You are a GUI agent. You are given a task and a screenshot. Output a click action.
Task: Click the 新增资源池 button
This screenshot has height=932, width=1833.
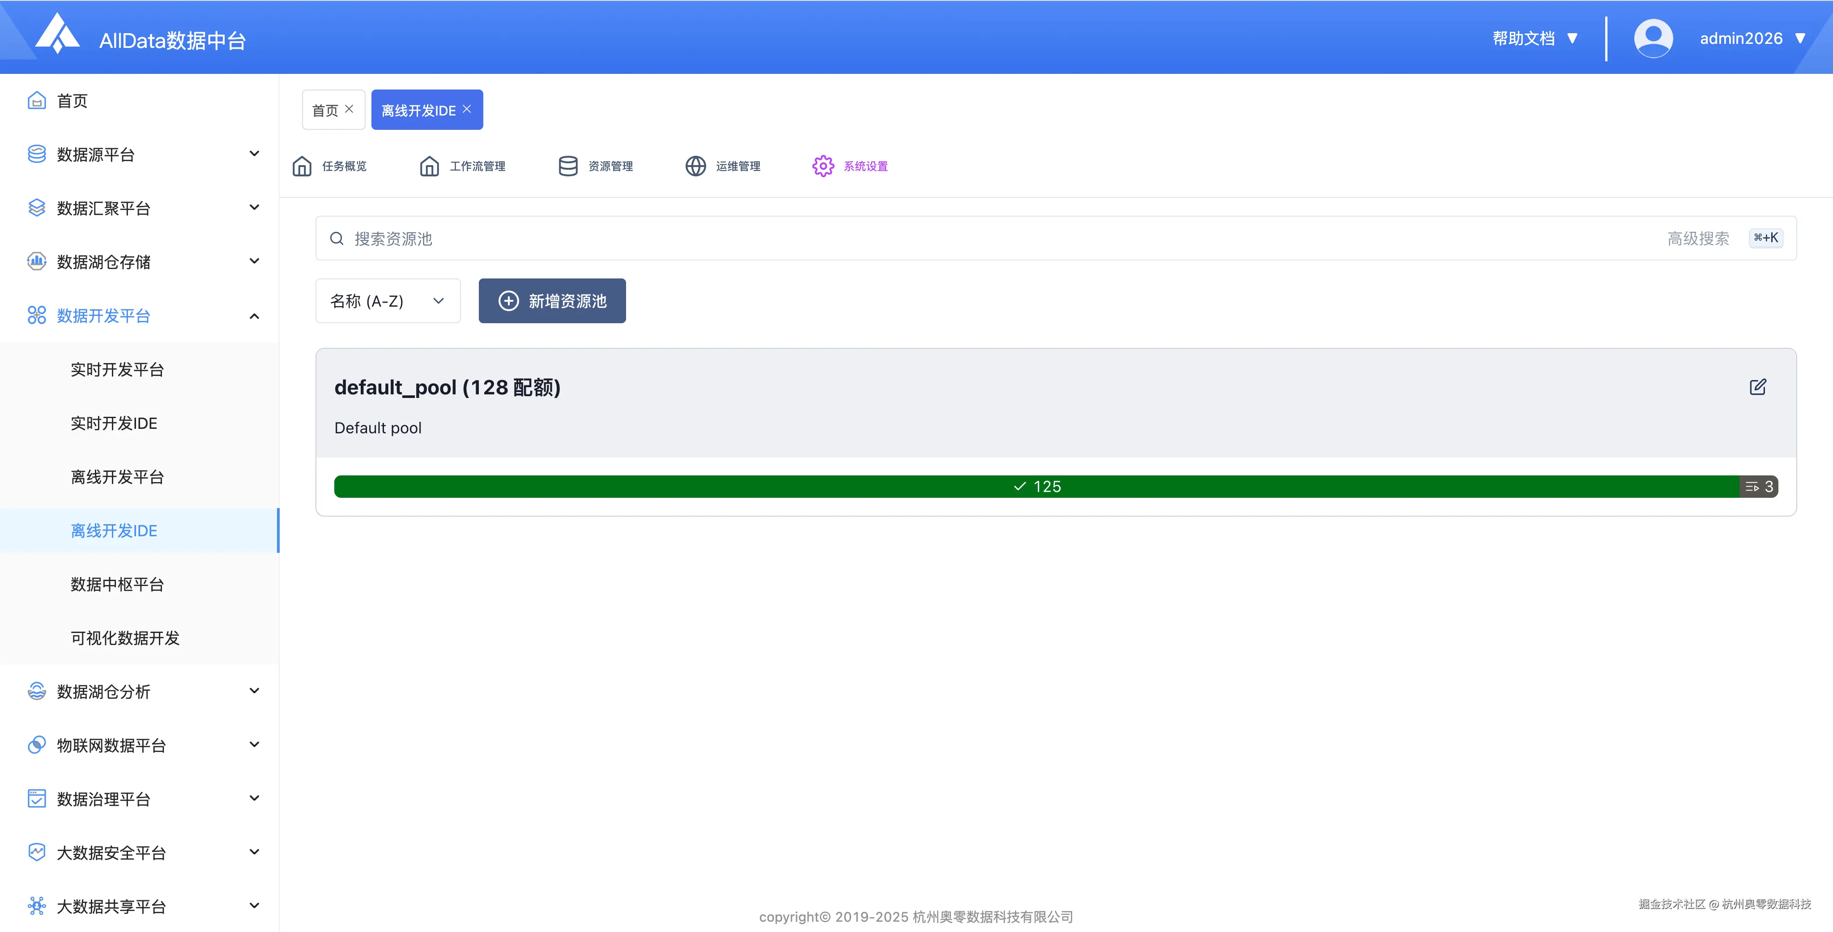552,300
